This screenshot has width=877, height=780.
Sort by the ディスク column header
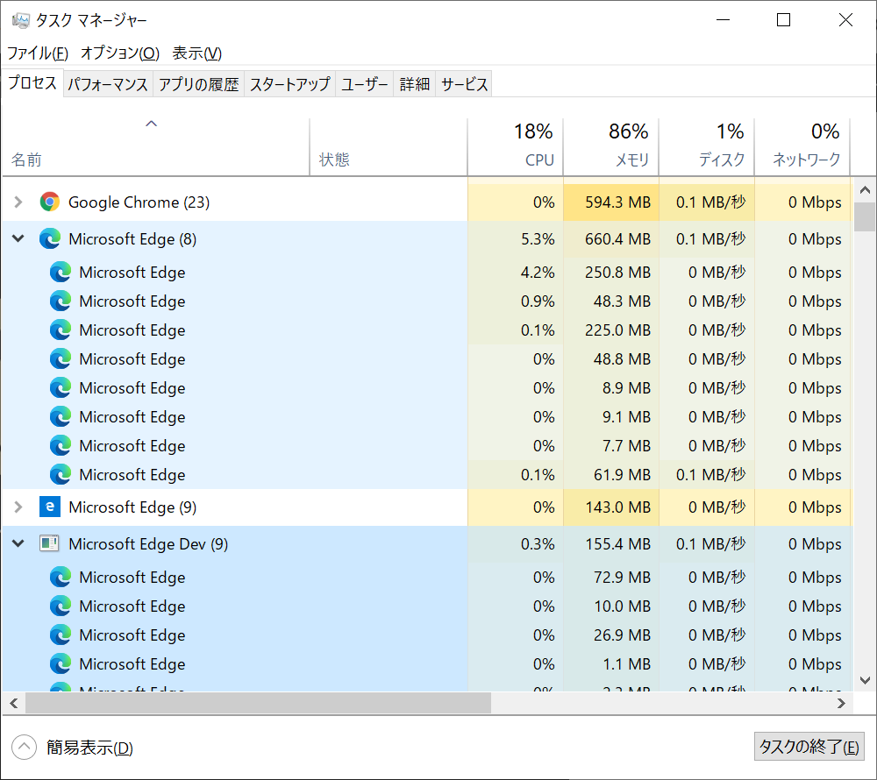tap(706, 147)
